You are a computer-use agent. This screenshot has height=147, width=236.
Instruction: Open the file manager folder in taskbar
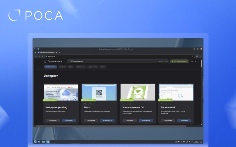[43, 142]
